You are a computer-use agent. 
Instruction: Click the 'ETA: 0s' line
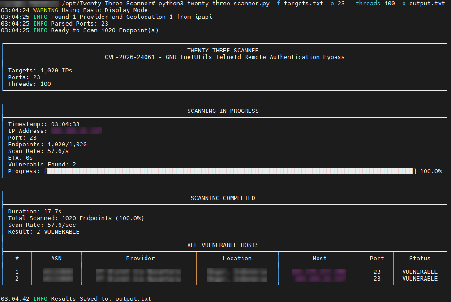click(20, 158)
